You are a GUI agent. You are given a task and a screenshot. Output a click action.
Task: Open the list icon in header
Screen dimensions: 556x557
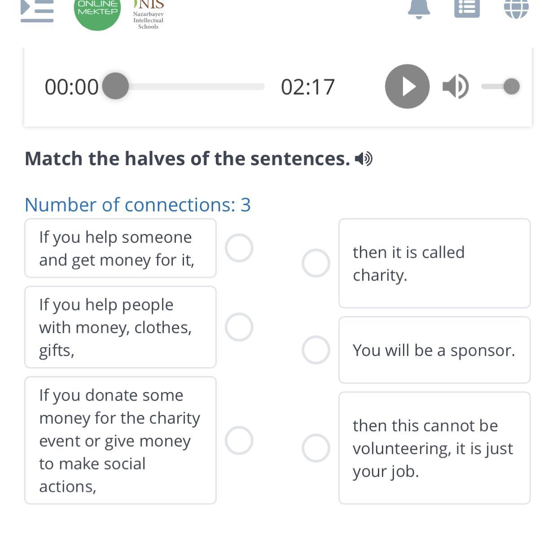467,8
